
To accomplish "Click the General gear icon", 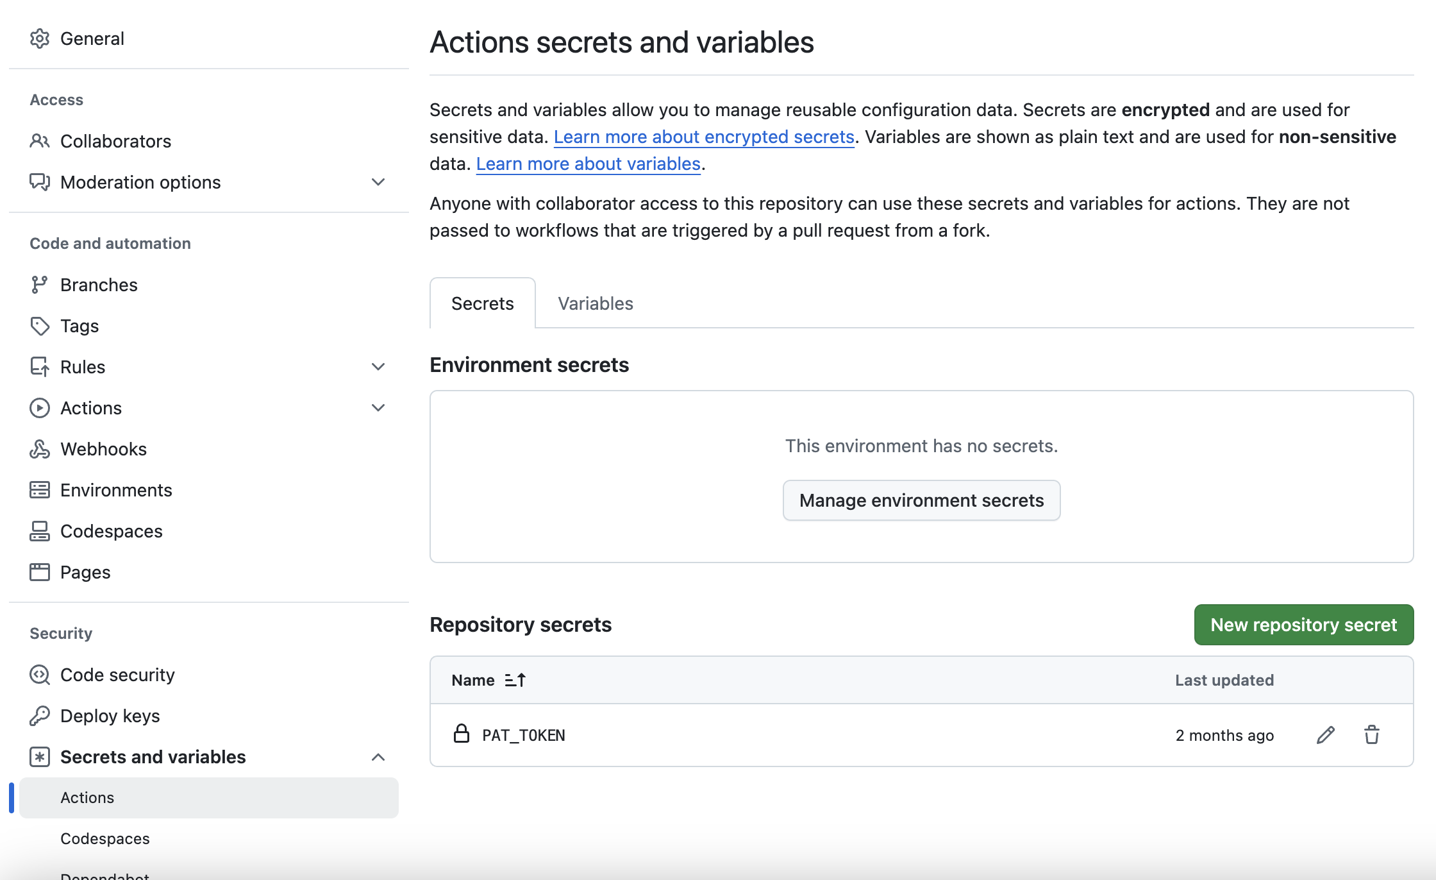I will click(40, 38).
